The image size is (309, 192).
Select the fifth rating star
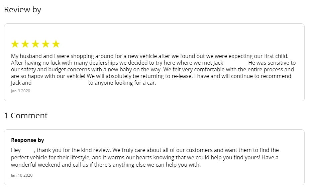(x=56, y=44)
